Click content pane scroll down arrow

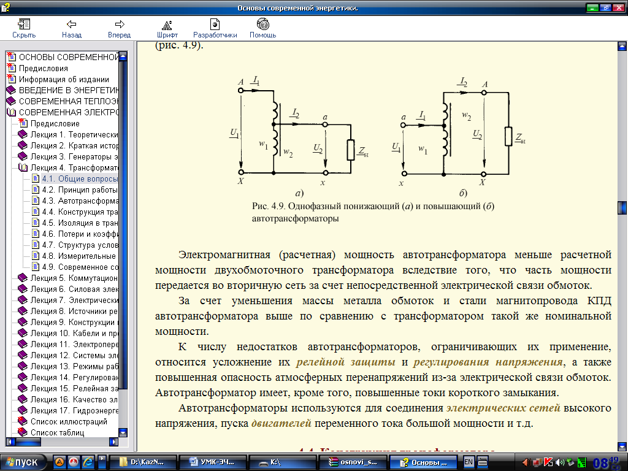point(622,446)
